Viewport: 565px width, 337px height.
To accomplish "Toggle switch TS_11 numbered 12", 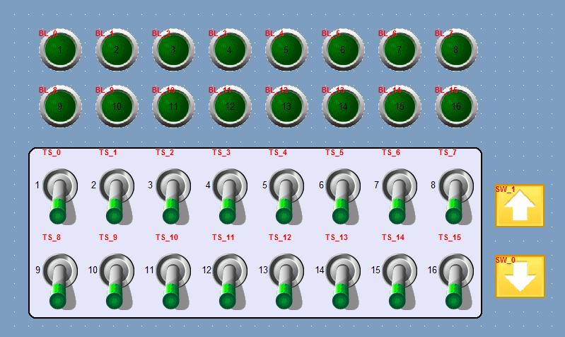I will 229,282.
